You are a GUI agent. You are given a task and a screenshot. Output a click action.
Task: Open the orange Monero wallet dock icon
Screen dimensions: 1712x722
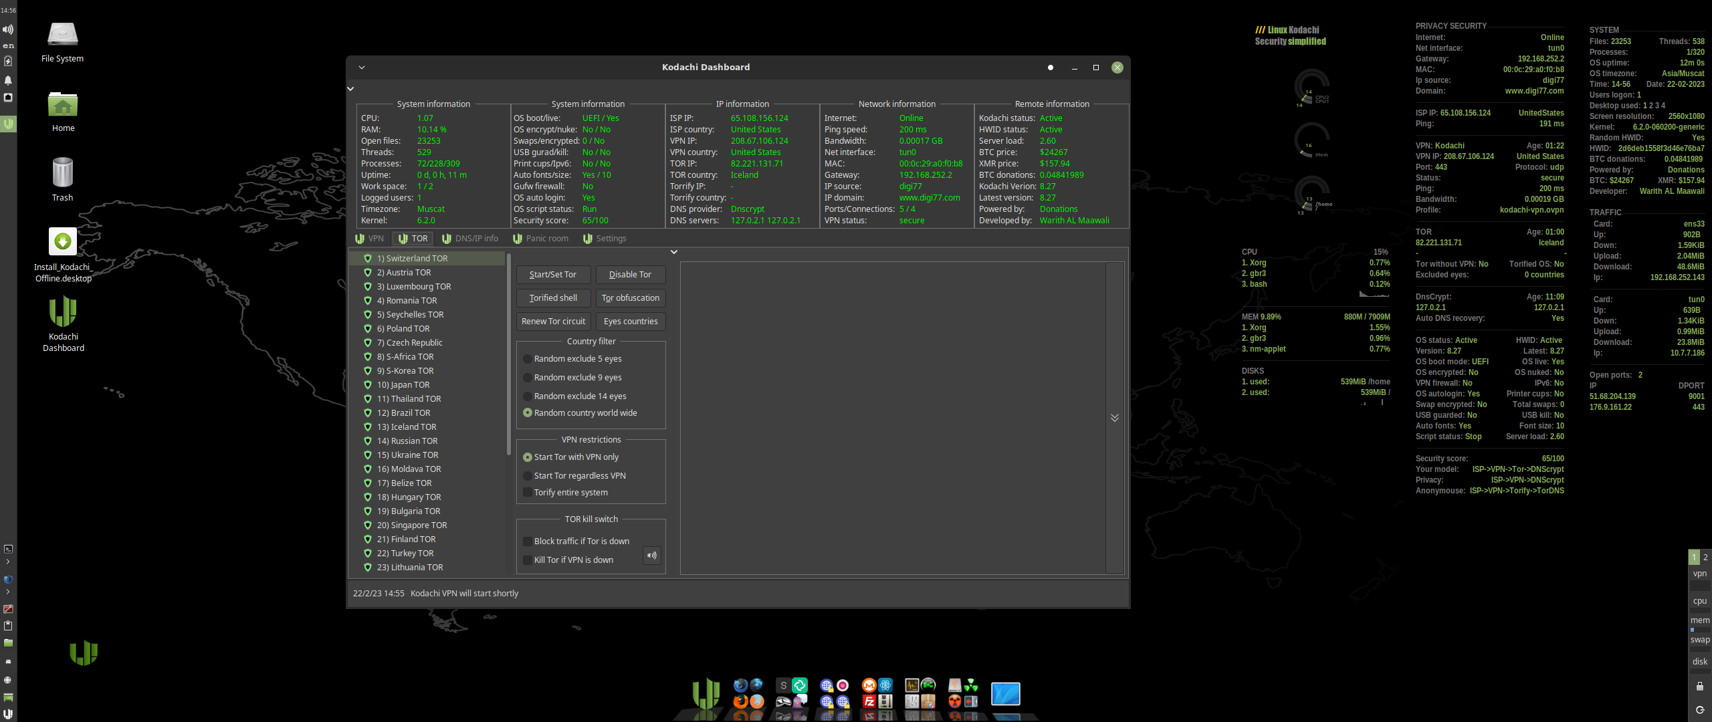(869, 685)
